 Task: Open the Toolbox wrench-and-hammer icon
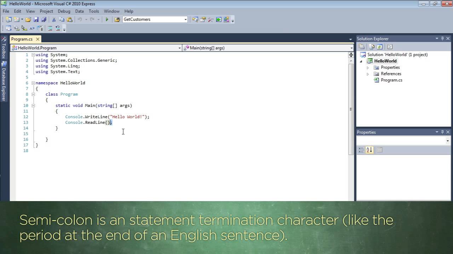(x=211, y=19)
